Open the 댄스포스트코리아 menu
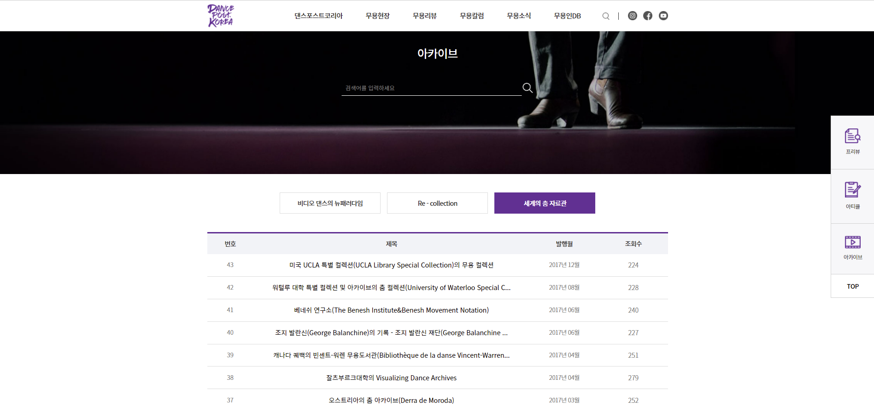This screenshot has width=874, height=407. pyautogui.click(x=318, y=16)
